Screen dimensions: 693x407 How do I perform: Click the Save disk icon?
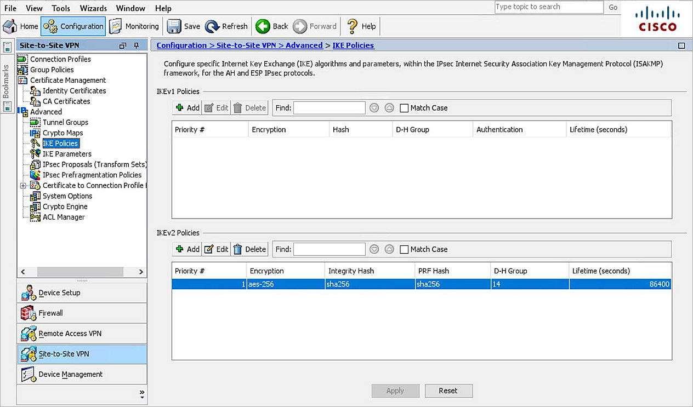click(x=174, y=26)
